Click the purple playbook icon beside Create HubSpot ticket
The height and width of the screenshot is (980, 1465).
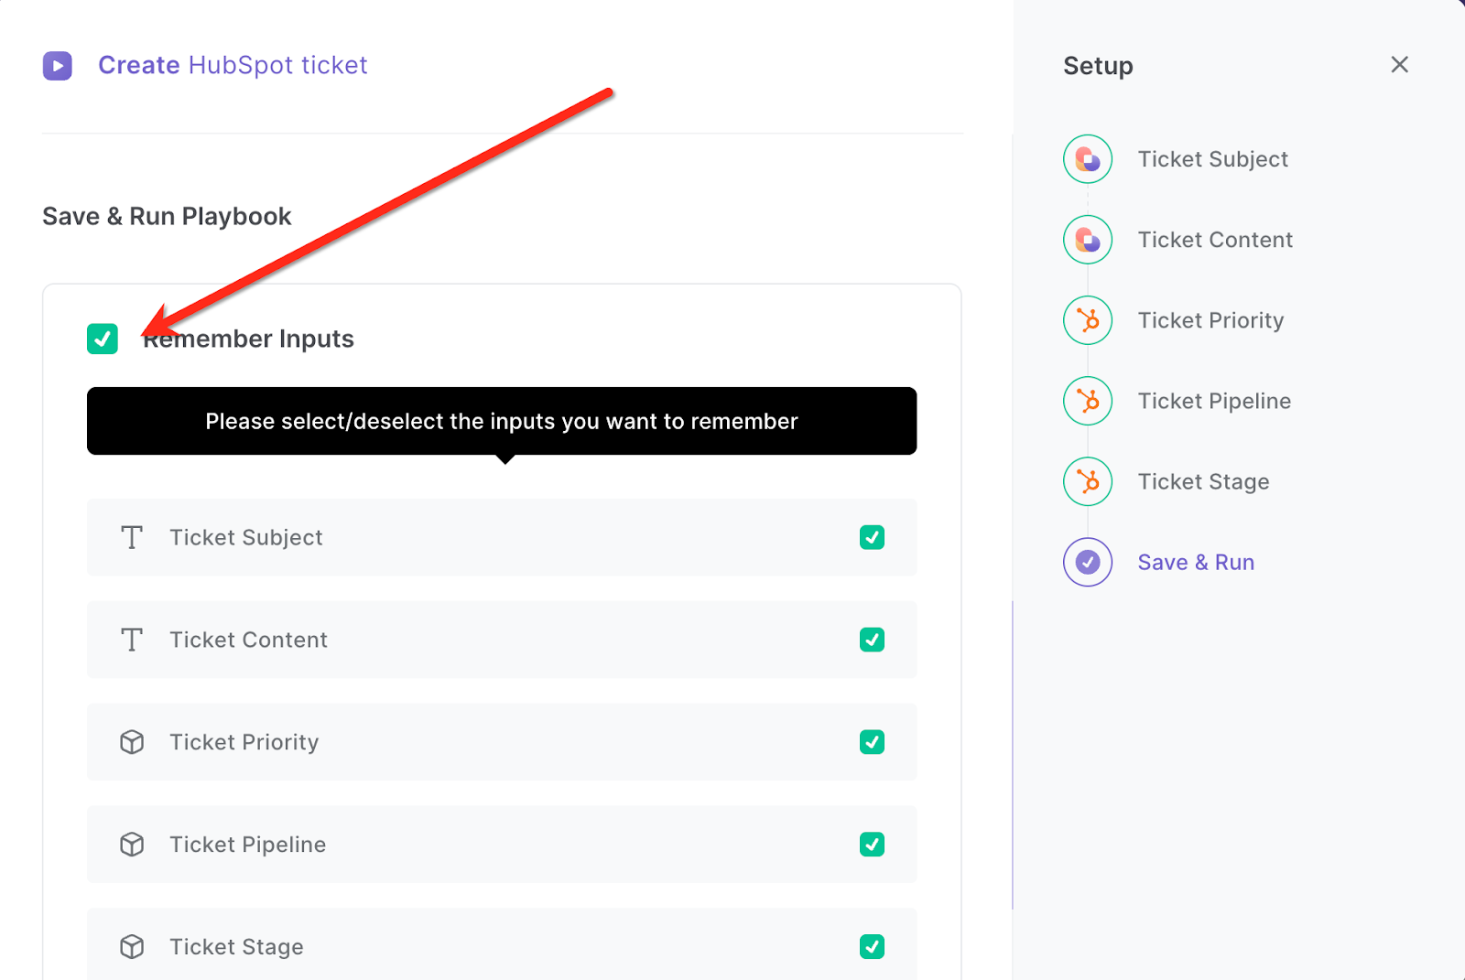coord(57,65)
